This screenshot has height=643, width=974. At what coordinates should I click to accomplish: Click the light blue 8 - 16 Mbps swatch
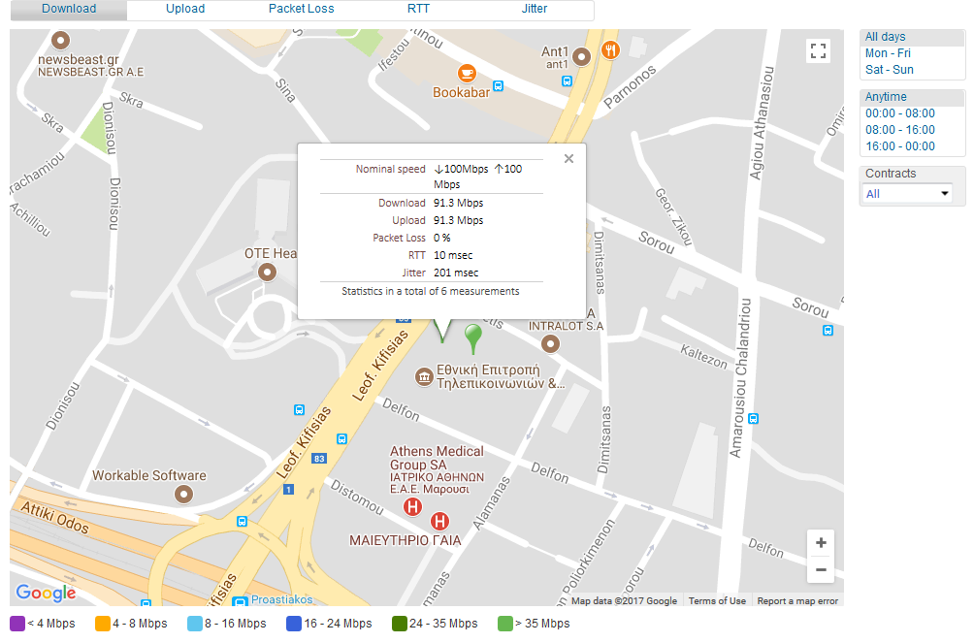(x=194, y=624)
